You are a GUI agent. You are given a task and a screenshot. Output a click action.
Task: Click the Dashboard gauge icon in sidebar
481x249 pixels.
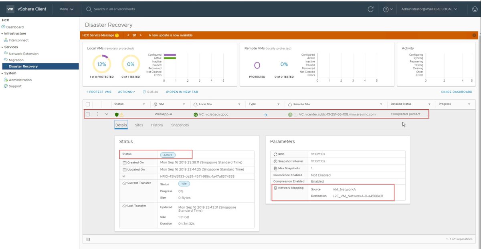pos(4,27)
